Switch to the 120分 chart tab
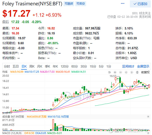 65,66
